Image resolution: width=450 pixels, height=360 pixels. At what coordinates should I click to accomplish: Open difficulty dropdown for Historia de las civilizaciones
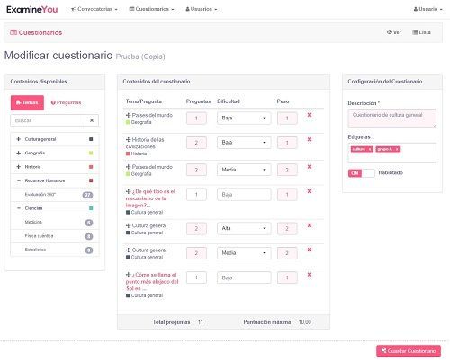[244, 143]
